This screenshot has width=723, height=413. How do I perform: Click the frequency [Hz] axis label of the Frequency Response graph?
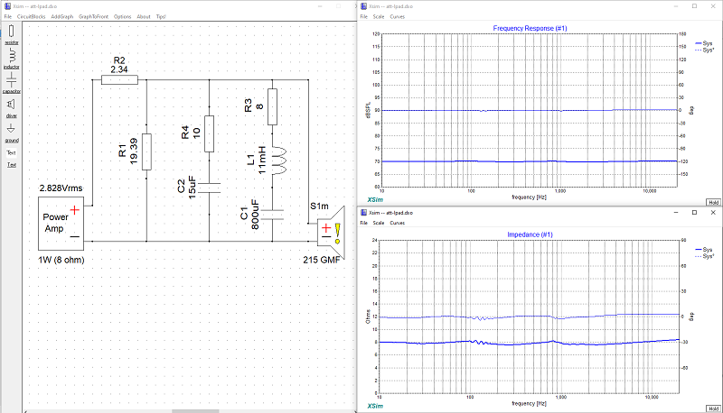pyautogui.click(x=529, y=197)
